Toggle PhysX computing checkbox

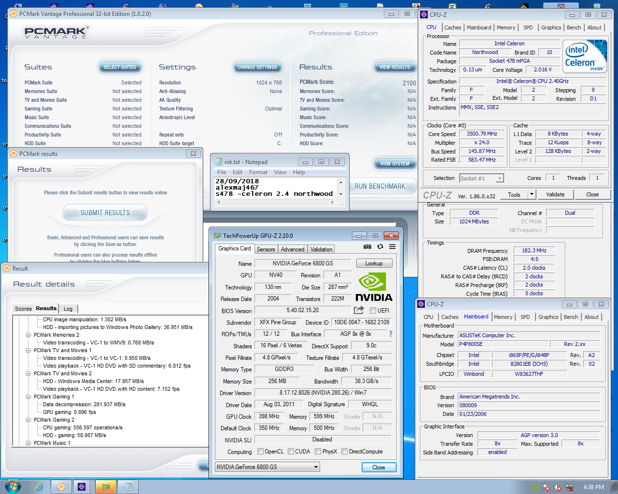point(318,452)
